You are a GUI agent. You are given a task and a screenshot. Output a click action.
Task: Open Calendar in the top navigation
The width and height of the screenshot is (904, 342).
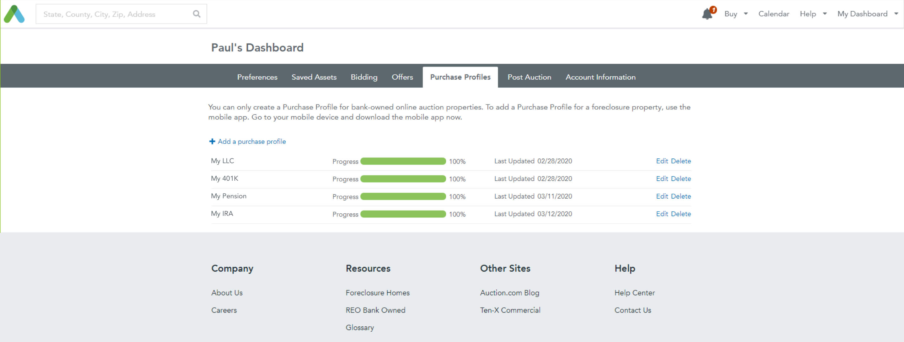point(773,14)
